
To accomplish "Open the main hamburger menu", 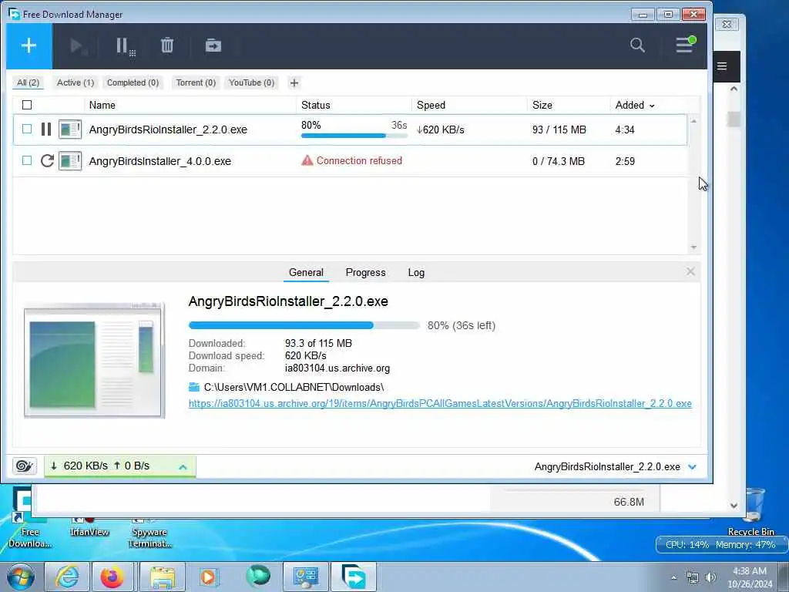I will pos(685,45).
